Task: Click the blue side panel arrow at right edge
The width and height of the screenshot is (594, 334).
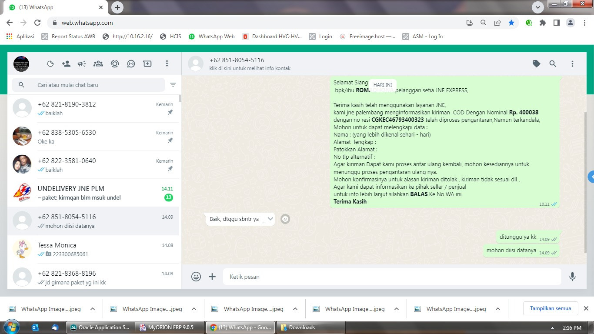Action: point(591,177)
